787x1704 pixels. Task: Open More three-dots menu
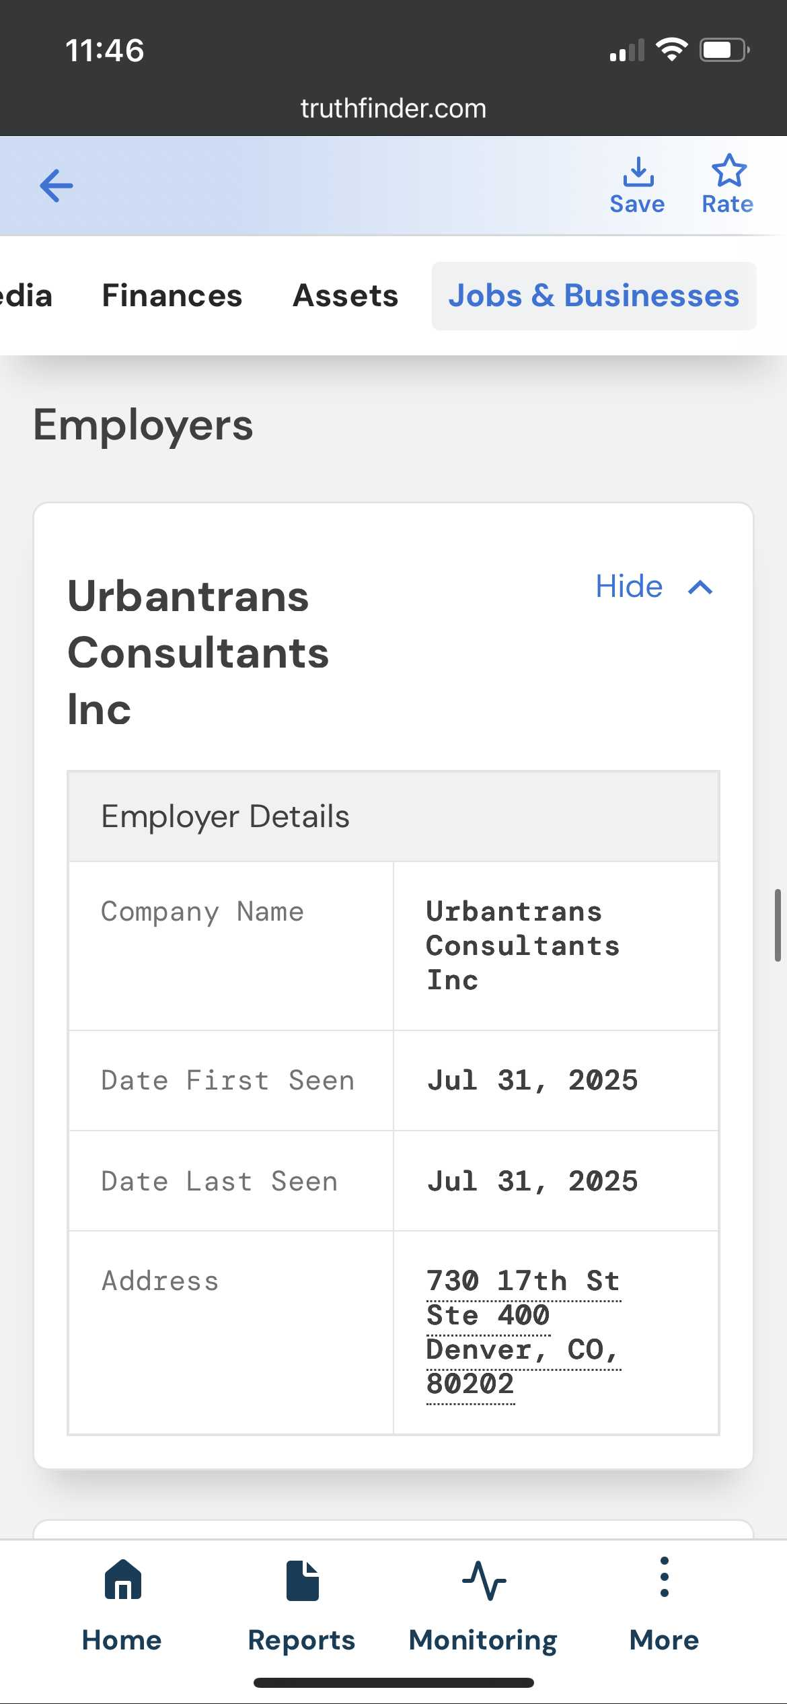[664, 1577]
